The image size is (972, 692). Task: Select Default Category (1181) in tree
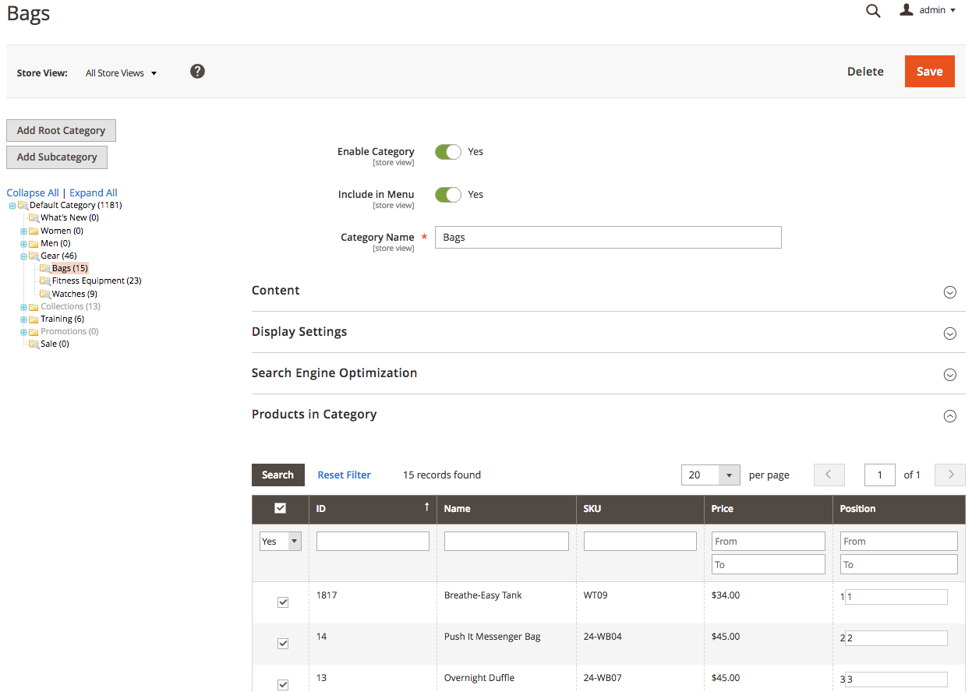[76, 205]
